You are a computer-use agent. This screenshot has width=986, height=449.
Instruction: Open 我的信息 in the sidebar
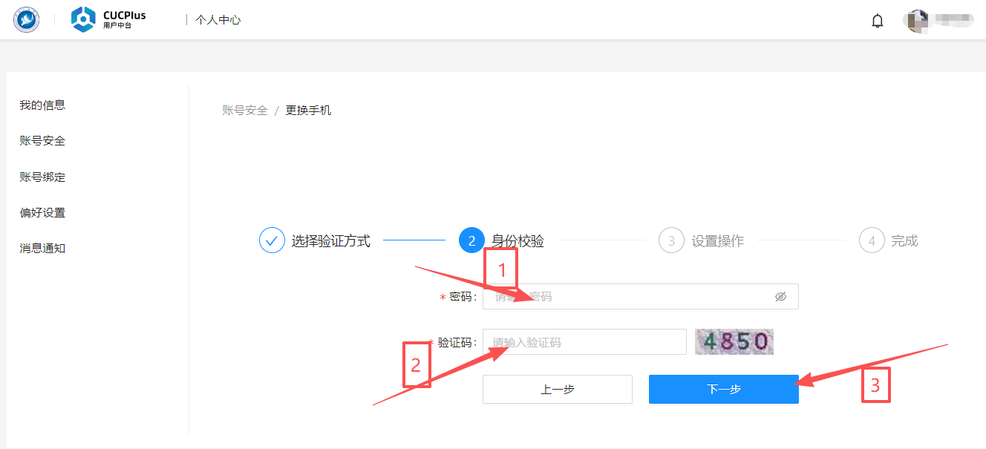pos(42,105)
